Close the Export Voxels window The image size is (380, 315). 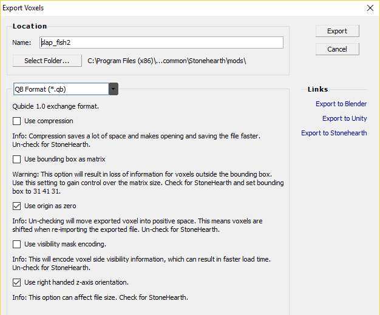[x=370, y=8]
